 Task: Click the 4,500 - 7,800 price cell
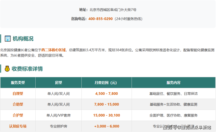pyautogui.click(x=107, y=94)
